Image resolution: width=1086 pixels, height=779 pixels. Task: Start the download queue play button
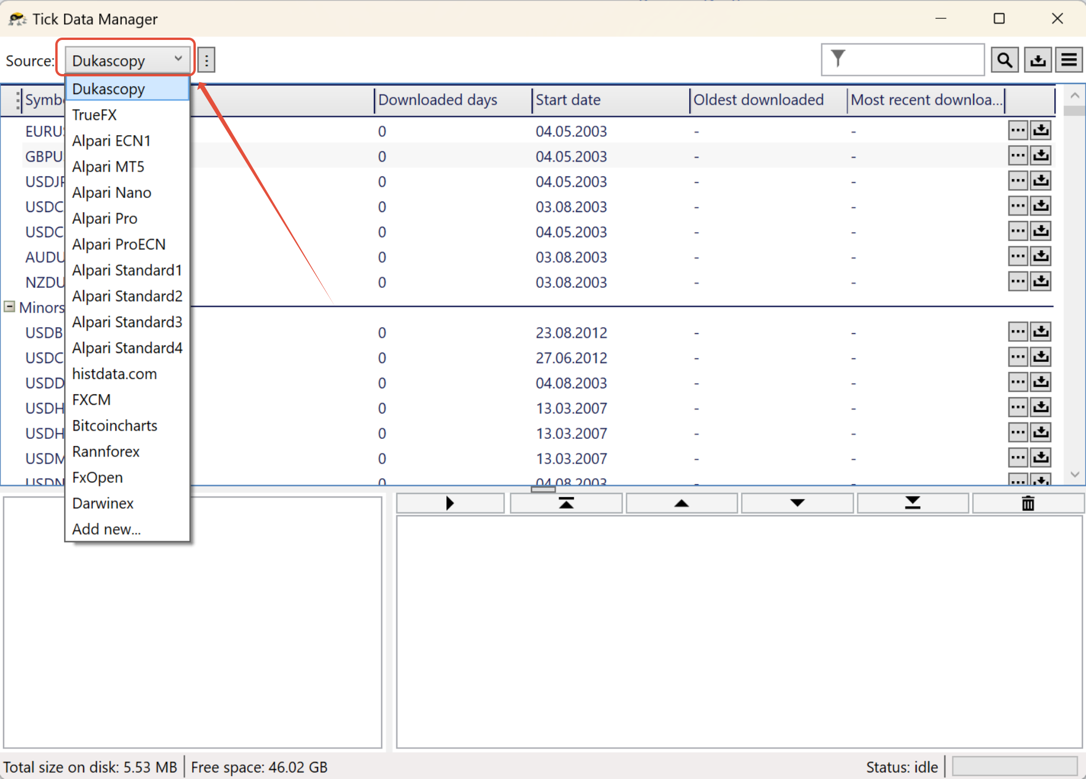450,503
